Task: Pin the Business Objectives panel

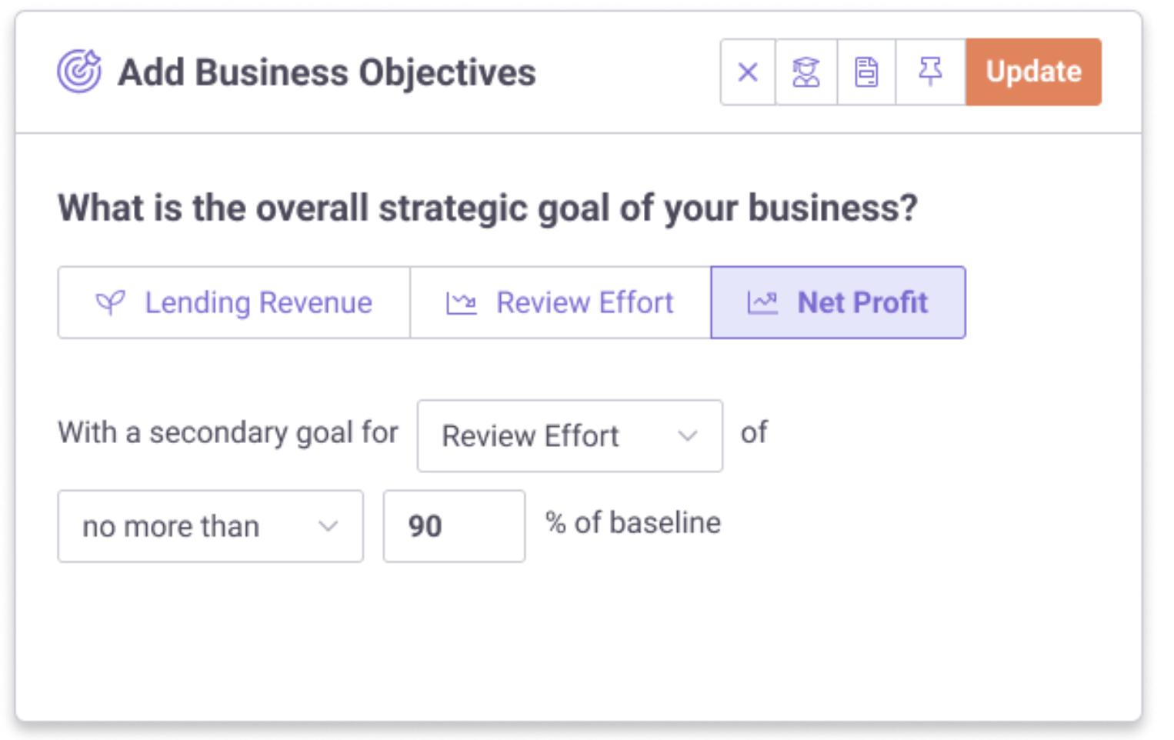Action: 930,72
